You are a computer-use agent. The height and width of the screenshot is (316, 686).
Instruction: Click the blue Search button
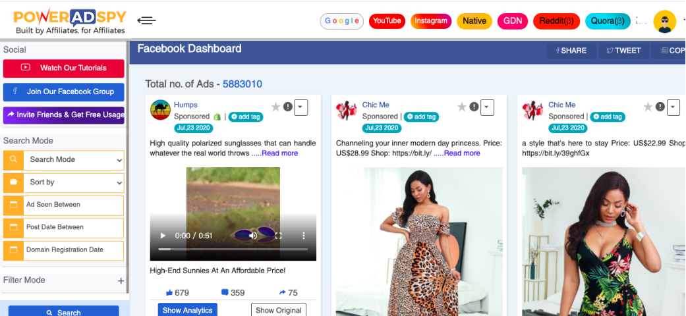pyautogui.click(x=64, y=311)
